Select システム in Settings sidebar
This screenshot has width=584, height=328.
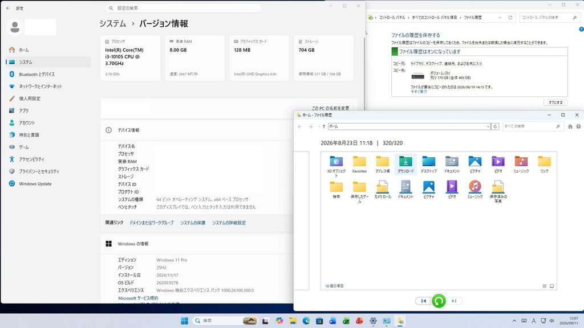click(x=48, y=62)
